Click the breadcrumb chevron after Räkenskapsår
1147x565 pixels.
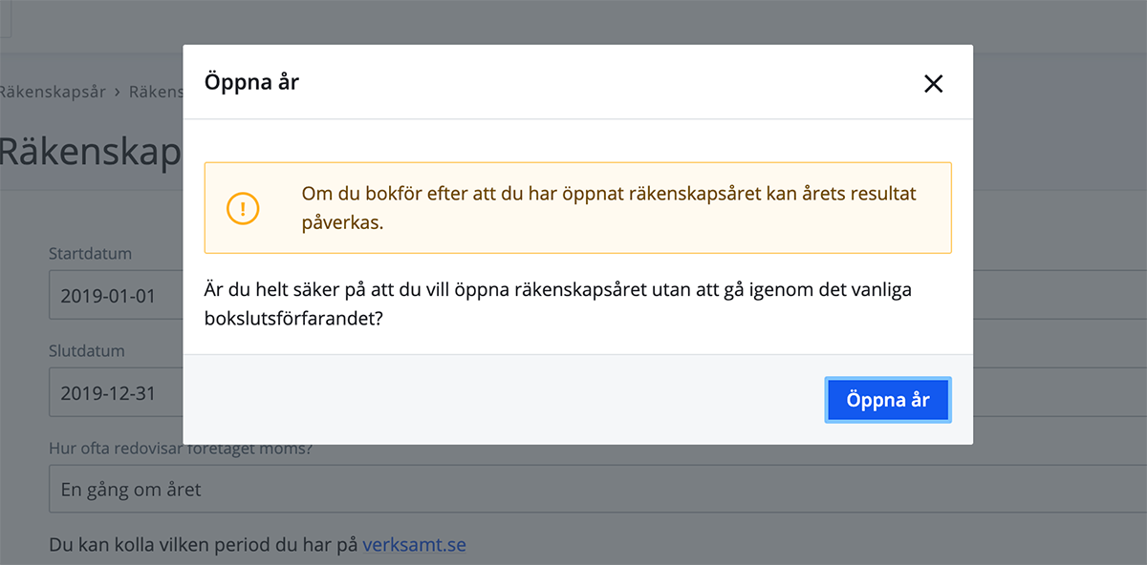click(115, 92)
